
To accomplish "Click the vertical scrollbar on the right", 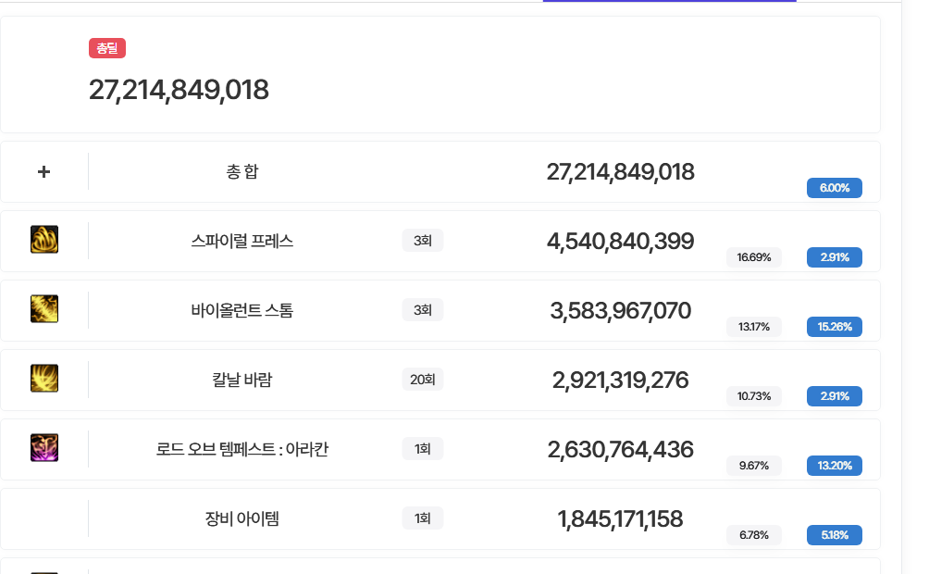I will coord(915,278).
